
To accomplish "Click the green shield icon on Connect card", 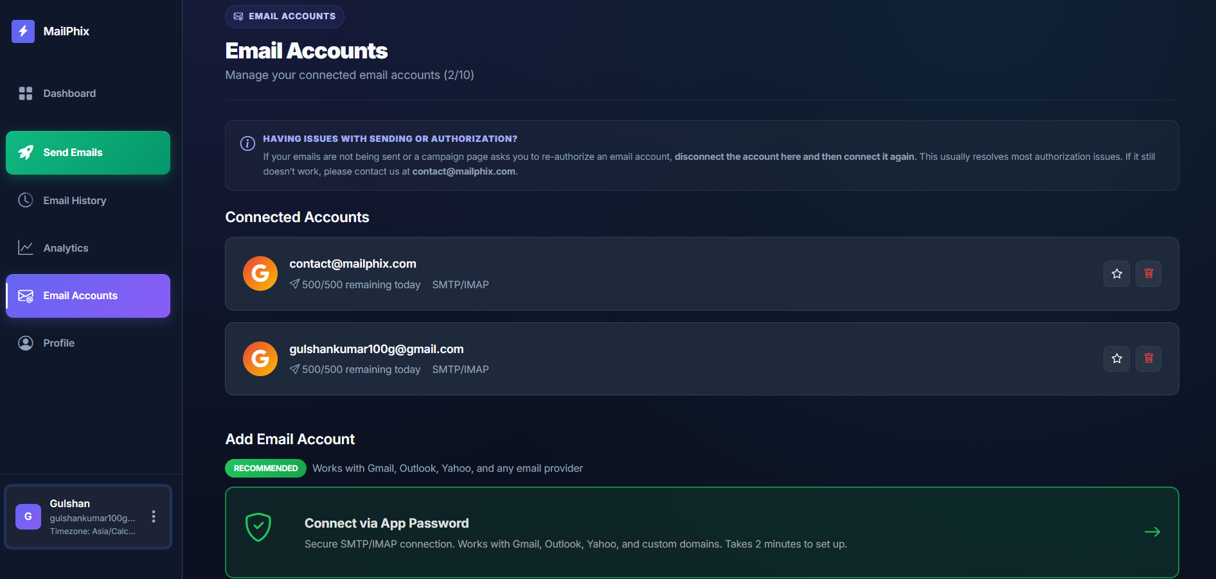I will click(258, 526).
